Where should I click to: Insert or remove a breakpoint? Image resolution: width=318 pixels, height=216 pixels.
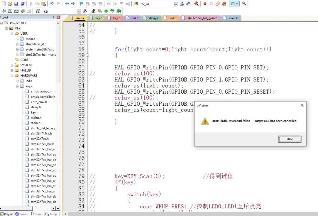tap(204, 4)
